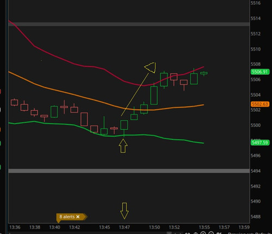Select the green 5497.59 price bubble

pos(260,143)
